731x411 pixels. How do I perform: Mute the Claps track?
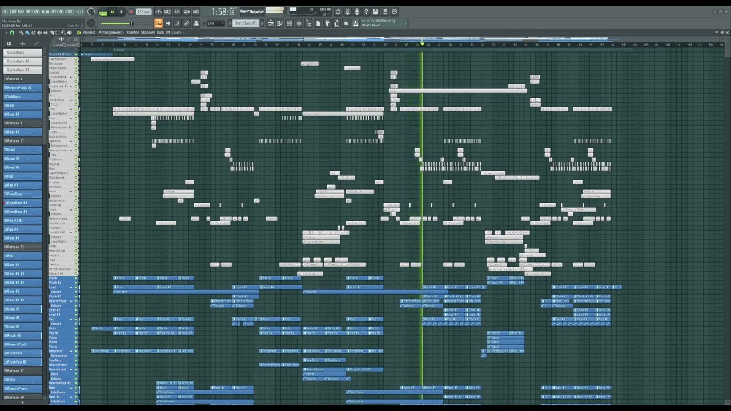click(x=76, y=132)
